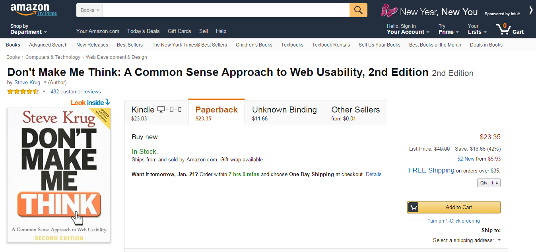Expand the Select a shipping address dropdown

click(466, 240)
